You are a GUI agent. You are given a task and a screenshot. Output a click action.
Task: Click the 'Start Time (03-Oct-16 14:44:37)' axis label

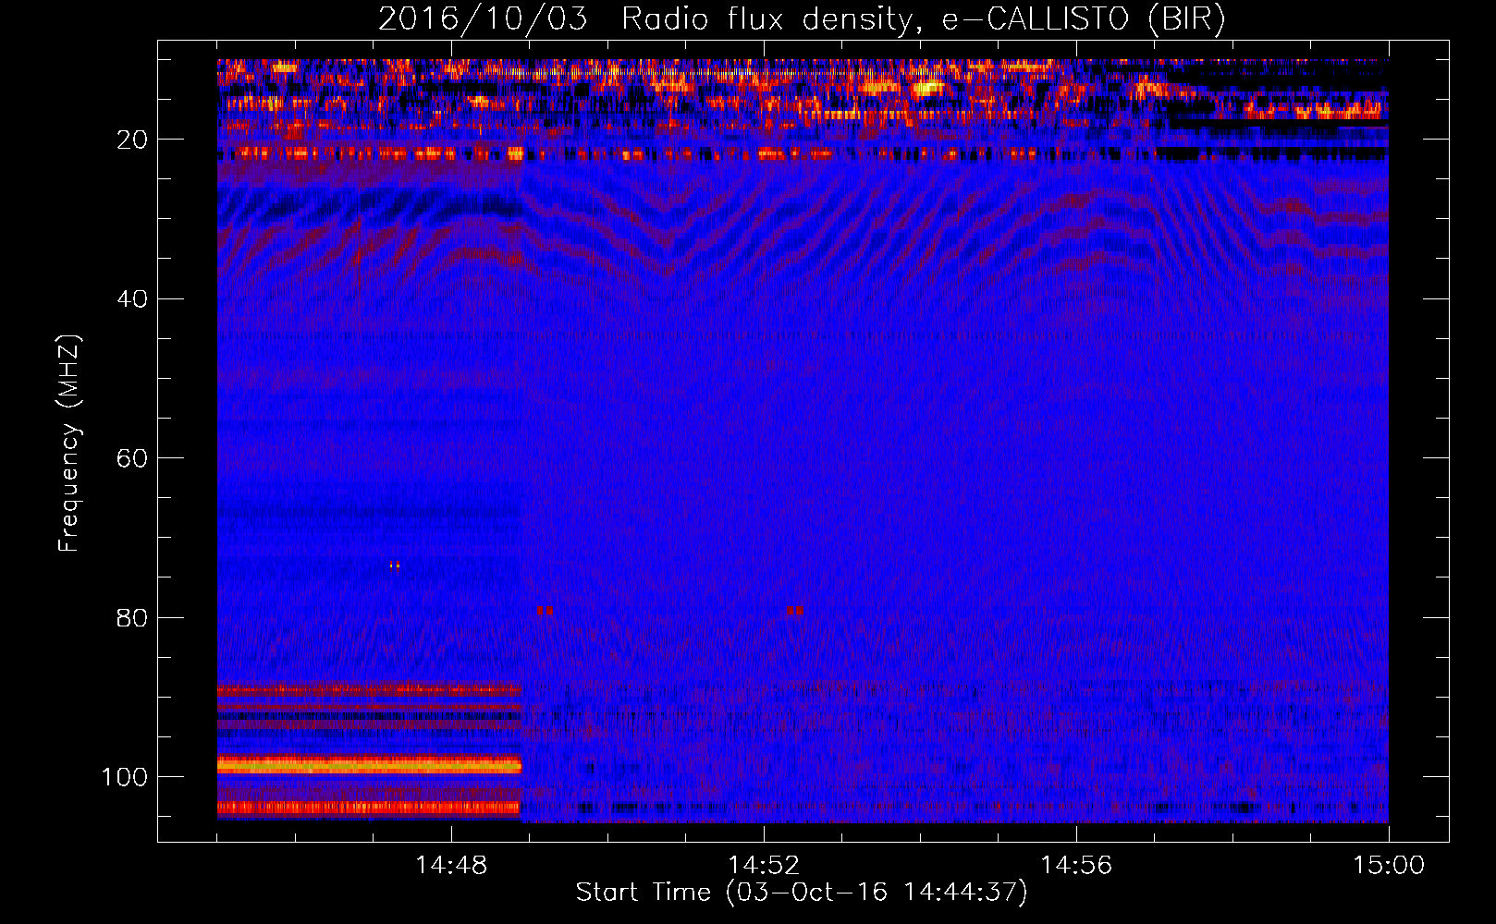[802, 893]
